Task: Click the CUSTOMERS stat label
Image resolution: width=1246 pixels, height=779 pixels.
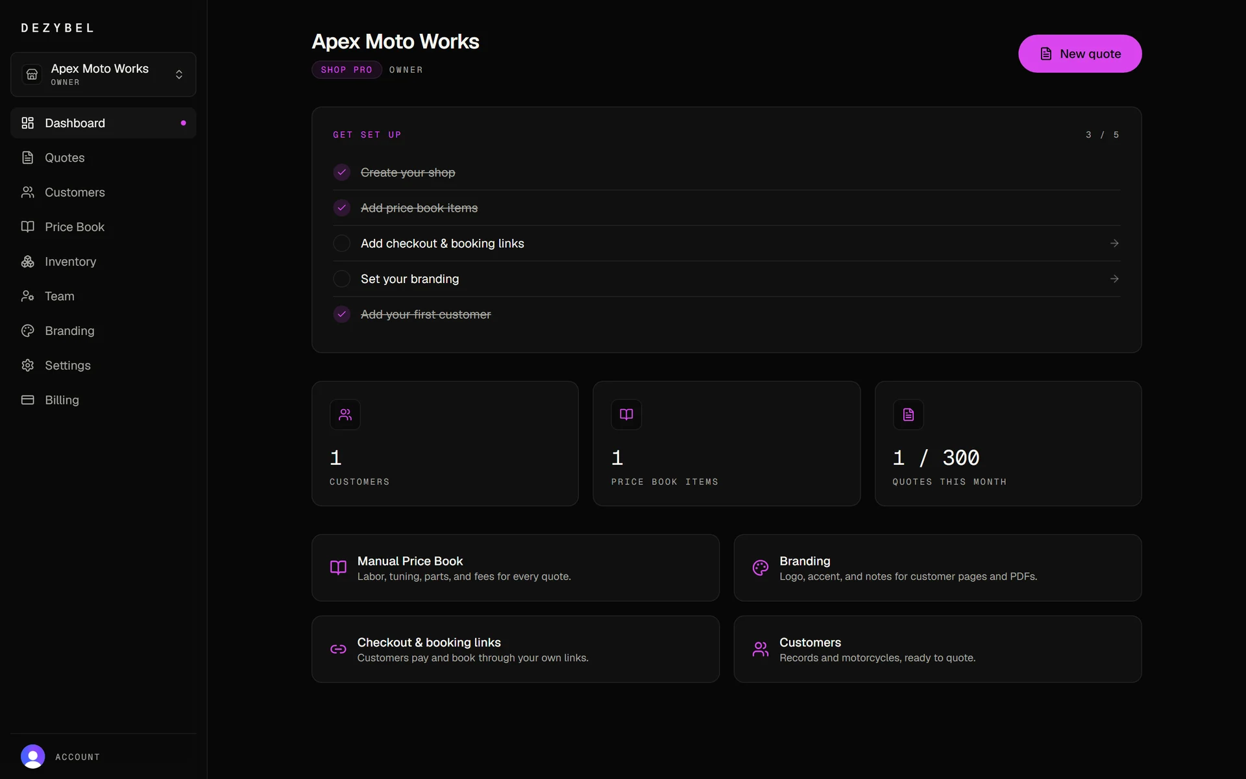Action: coord(360,482)
